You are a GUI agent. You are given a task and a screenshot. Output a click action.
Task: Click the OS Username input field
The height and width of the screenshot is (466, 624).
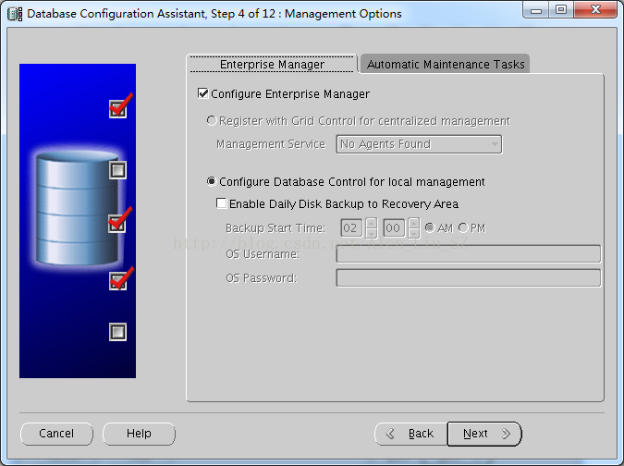469,254
